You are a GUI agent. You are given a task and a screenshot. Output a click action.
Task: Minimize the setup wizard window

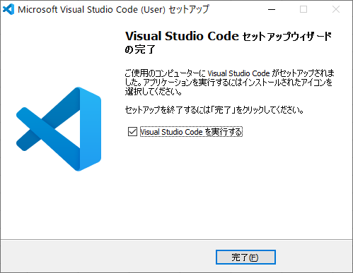point(272,9)
